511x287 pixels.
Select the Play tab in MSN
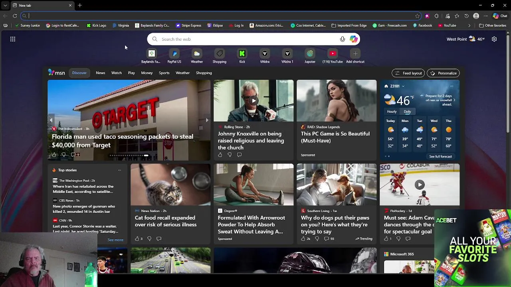point(131,73)
